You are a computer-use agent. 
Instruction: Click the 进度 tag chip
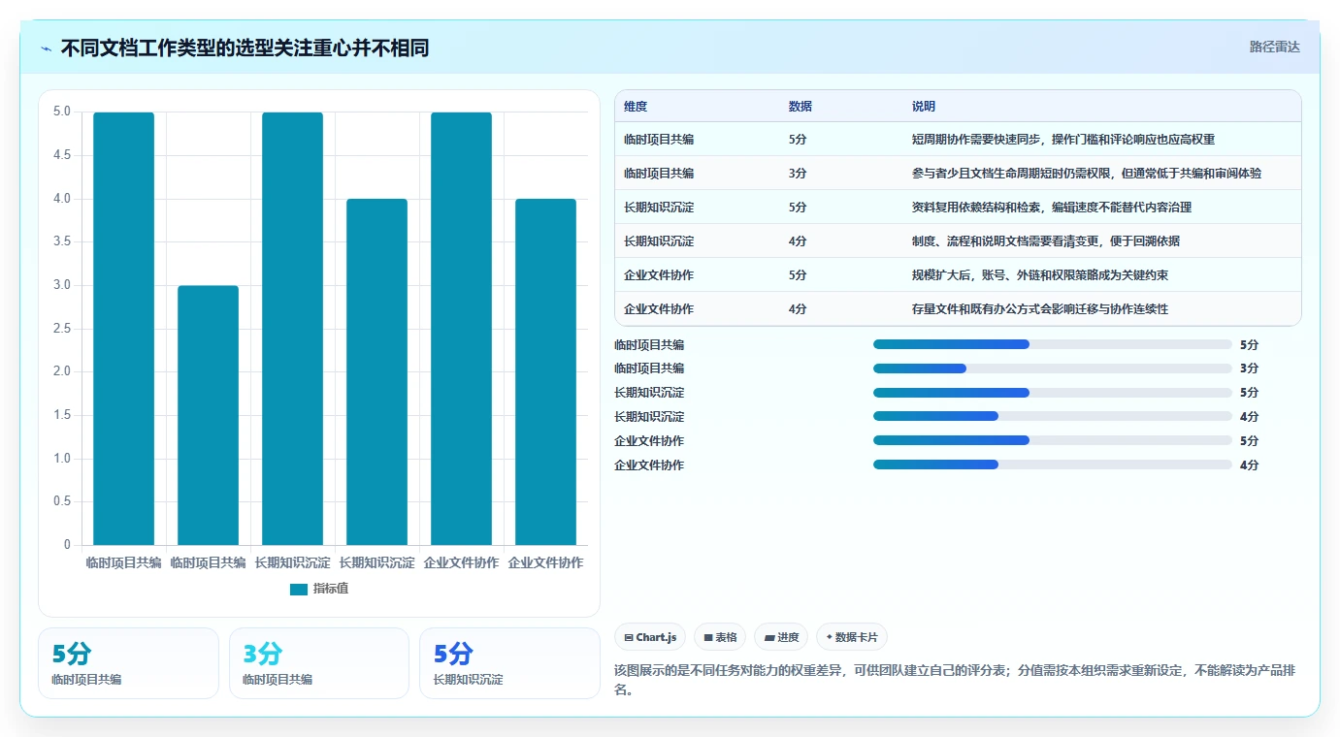point(781,637)
